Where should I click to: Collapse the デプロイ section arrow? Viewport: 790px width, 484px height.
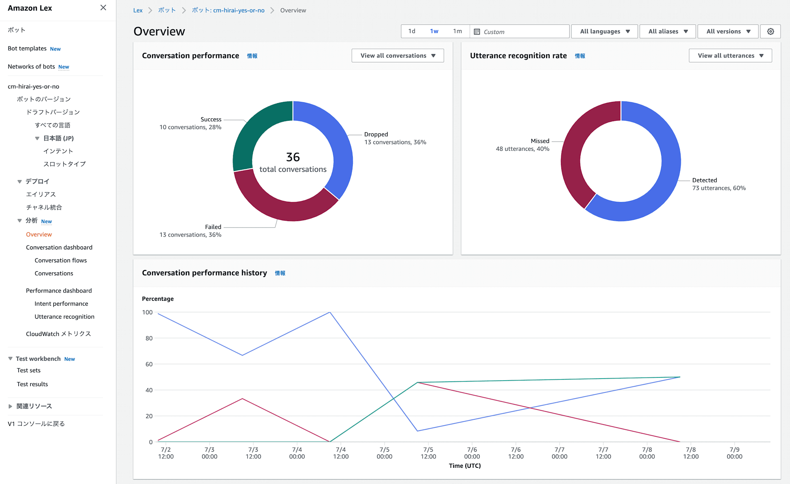[19, 181]
